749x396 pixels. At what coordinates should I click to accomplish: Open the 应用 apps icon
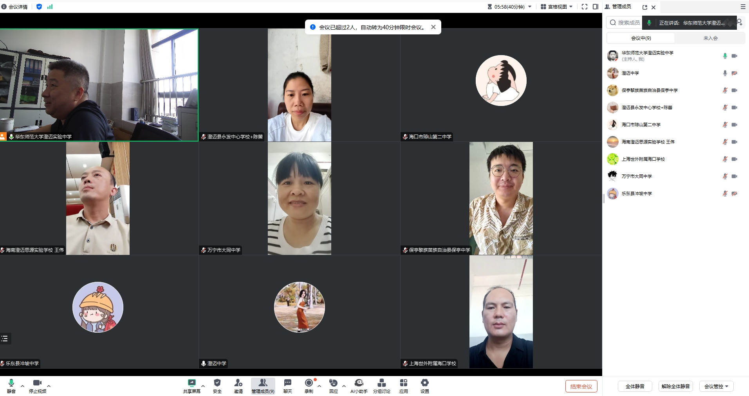pos(403,383)
